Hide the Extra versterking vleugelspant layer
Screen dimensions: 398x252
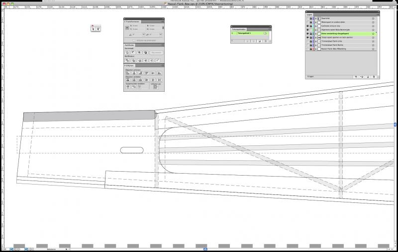click(307, 34)
